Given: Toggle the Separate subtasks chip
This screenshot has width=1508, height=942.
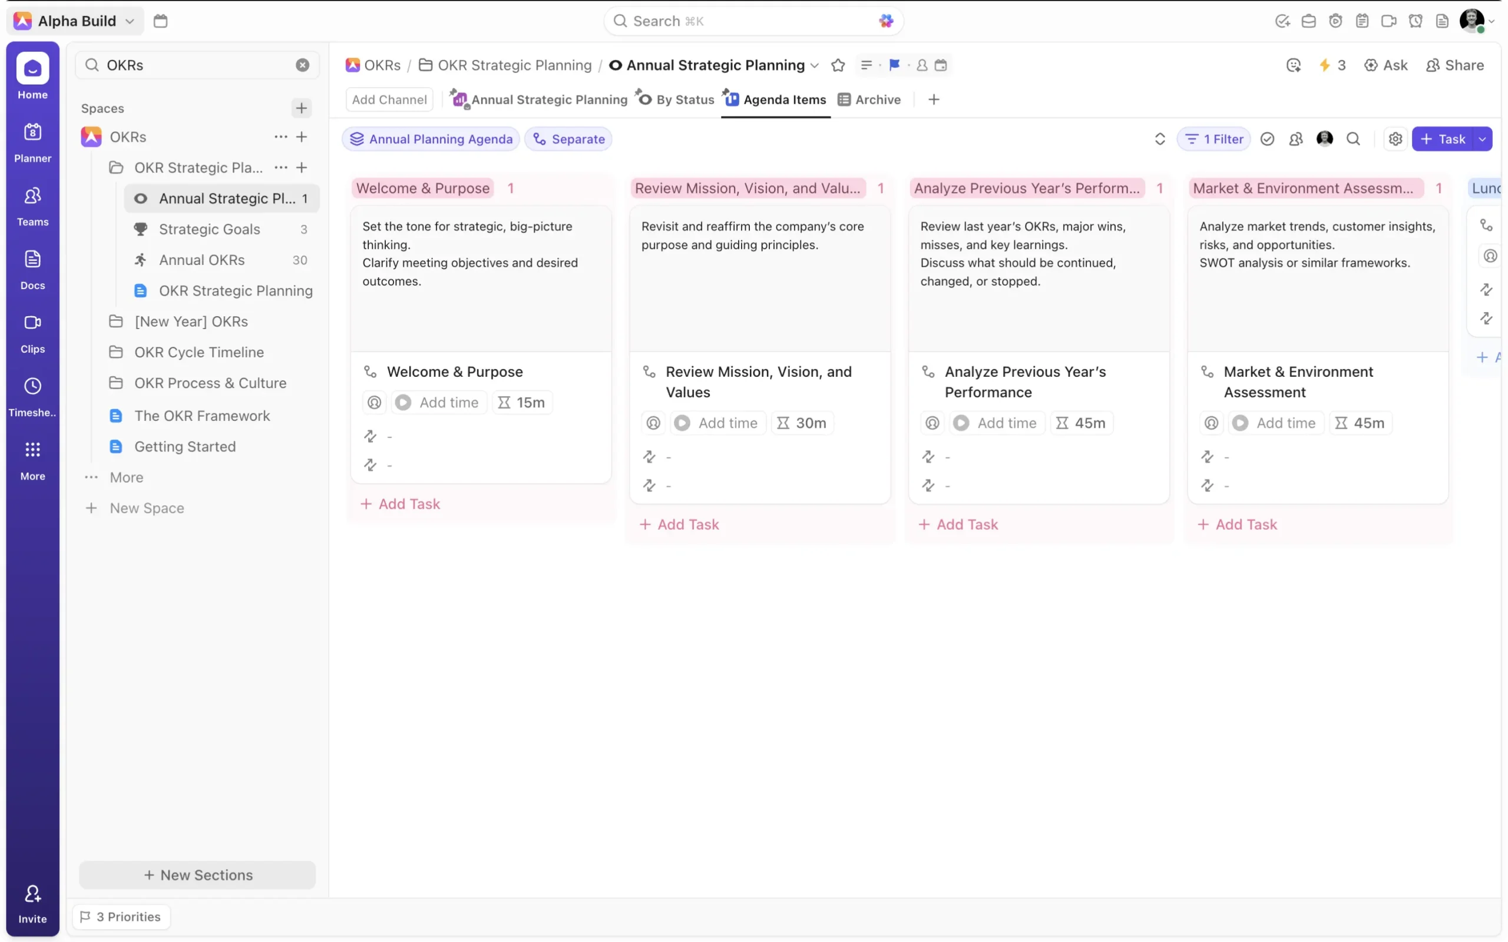Looking at the screenshot, I should (568, 139).
